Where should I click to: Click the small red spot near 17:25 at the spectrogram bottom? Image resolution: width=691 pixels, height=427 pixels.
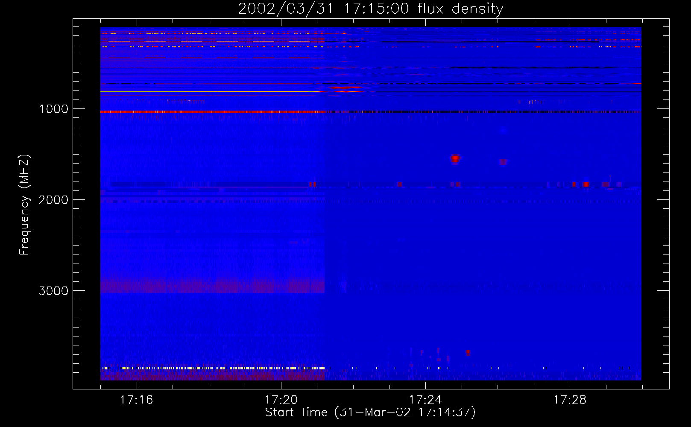468,352
